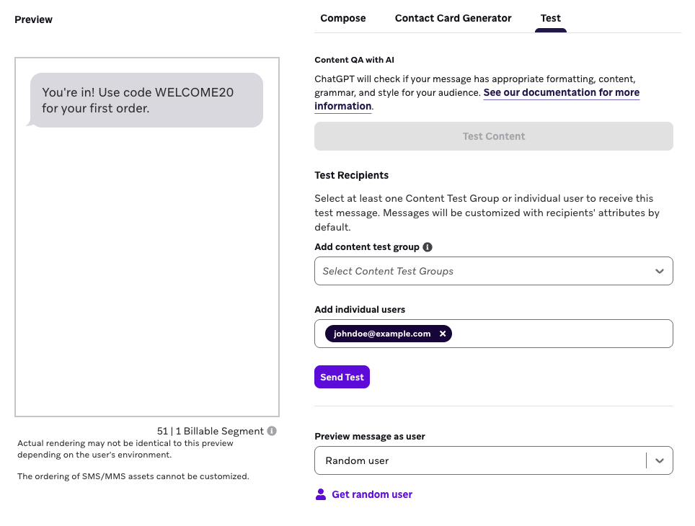Remove johndoe@example.com from individual users
The width and height of the screenshot is (695, 526).
(x=443, y=334)
